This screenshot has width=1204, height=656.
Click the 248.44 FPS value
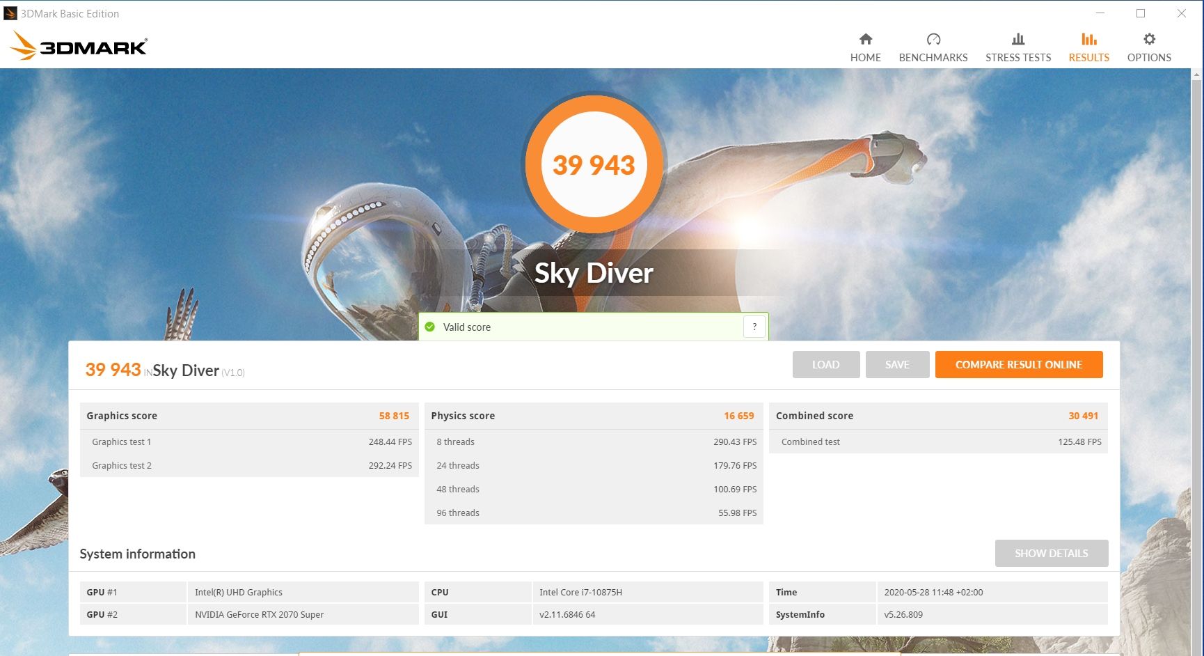390,442
